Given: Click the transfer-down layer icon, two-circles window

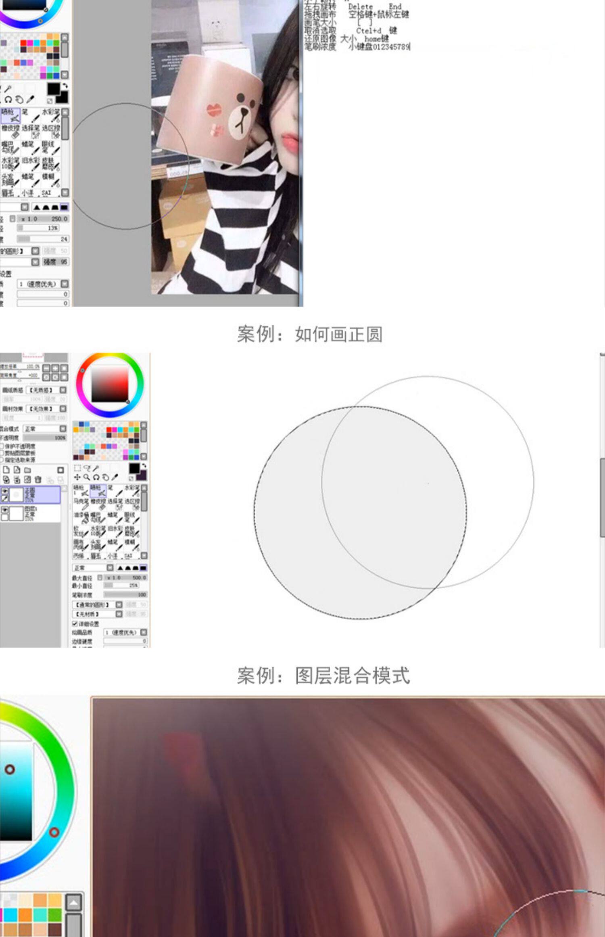Looking at the screenshot, I should pyautogui.click(x=6, y=480).
